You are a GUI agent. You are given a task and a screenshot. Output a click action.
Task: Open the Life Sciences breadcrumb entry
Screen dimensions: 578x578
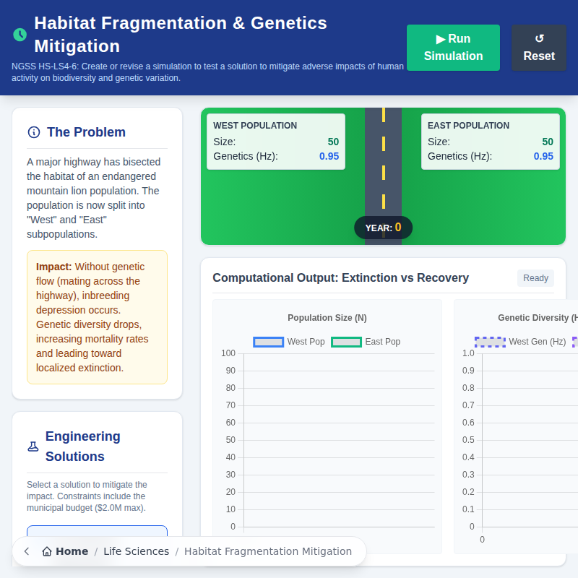point(136,551)
